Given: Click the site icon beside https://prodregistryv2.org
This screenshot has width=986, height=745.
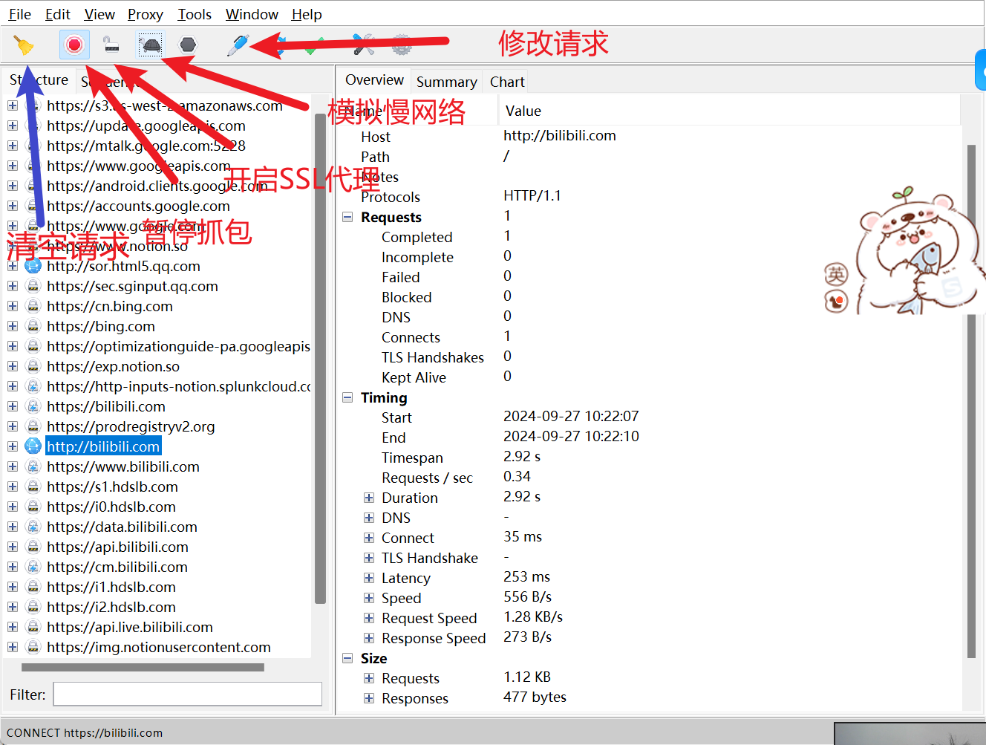Looking at the screenshot, I should click(33, 426).
